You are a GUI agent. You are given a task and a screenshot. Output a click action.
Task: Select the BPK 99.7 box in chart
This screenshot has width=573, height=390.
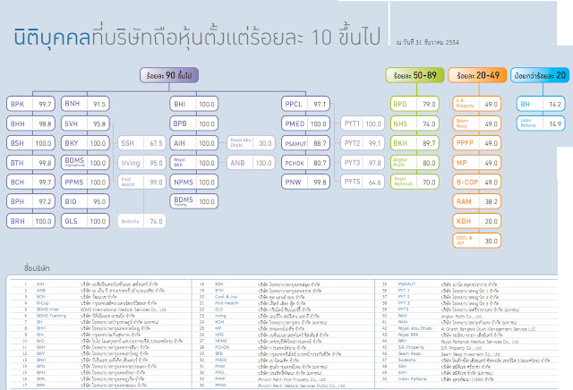pos(30,104)
